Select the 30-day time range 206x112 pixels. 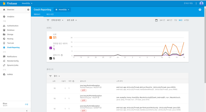[180, 20]
